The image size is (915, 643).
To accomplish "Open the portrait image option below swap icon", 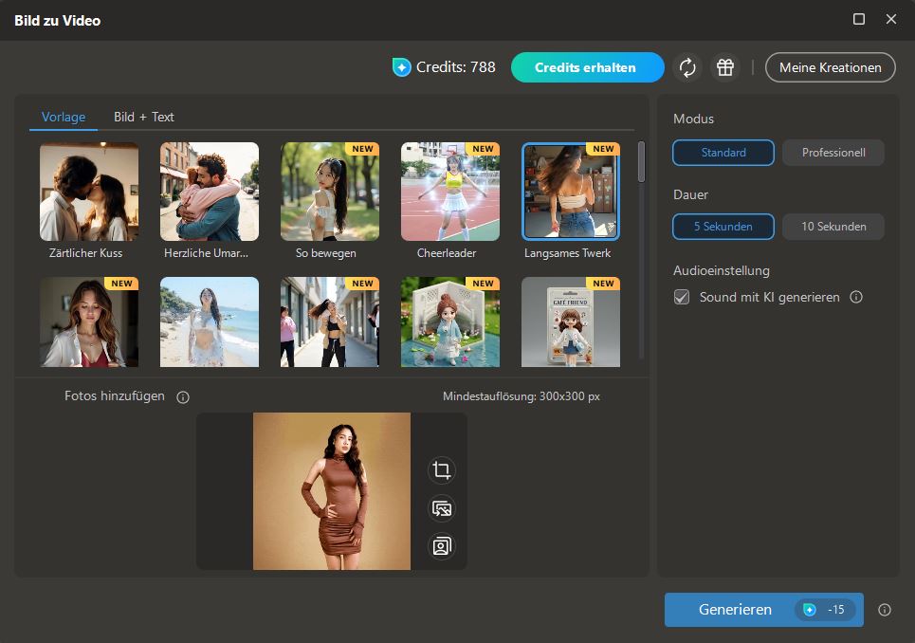I will [x=441, y=546].
